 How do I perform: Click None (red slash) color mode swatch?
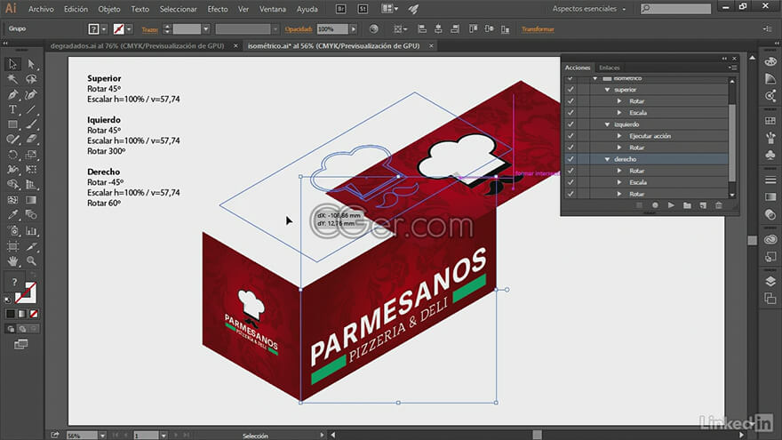click(x=34, y=314)
